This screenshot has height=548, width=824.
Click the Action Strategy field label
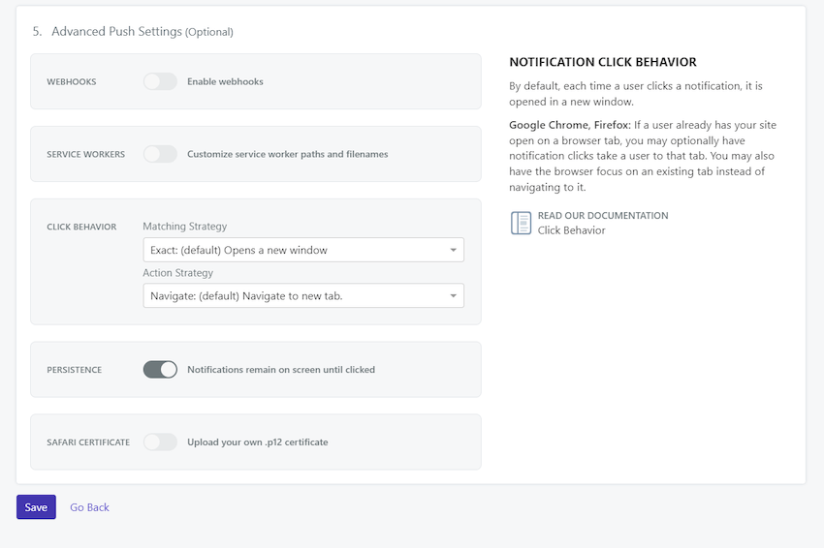178,273
